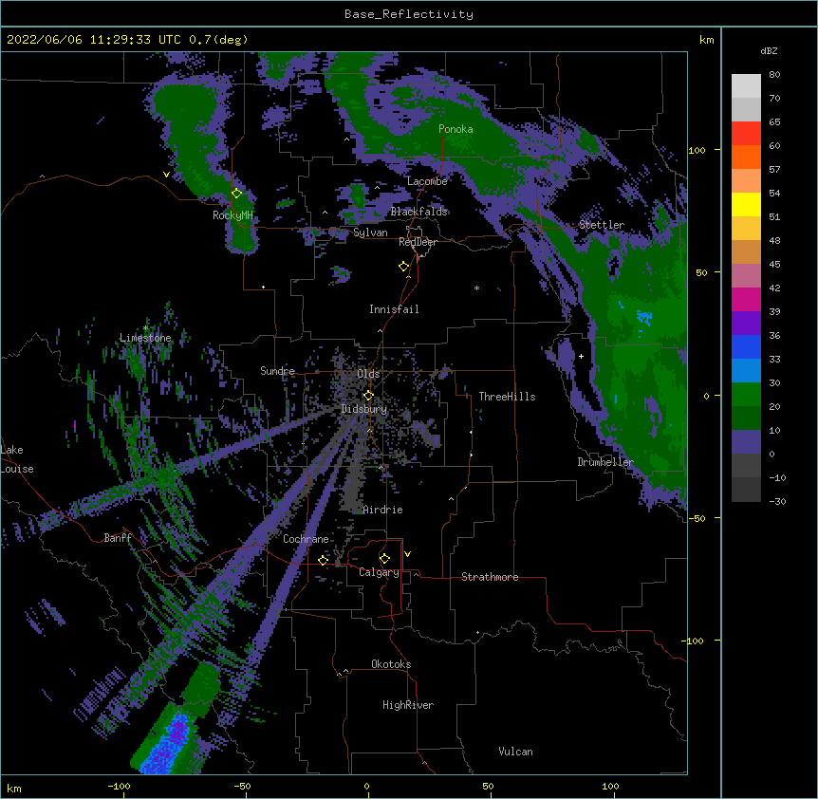The width and height of the screenshot is (818, 799).
Task: Click the 45 value in dBZ legend
Action: (774, 265)
